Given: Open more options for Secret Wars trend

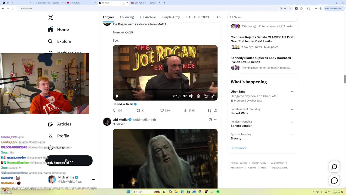Looking at the screenshot, I should [293, 110].
